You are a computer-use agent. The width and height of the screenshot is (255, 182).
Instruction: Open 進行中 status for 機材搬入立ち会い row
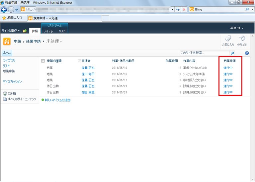click(228, 80)
